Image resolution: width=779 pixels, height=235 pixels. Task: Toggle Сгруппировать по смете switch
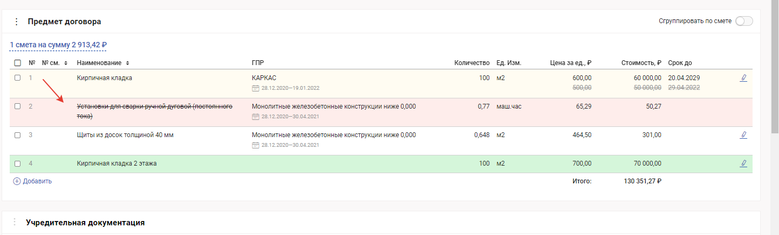[x=743, y=21]
